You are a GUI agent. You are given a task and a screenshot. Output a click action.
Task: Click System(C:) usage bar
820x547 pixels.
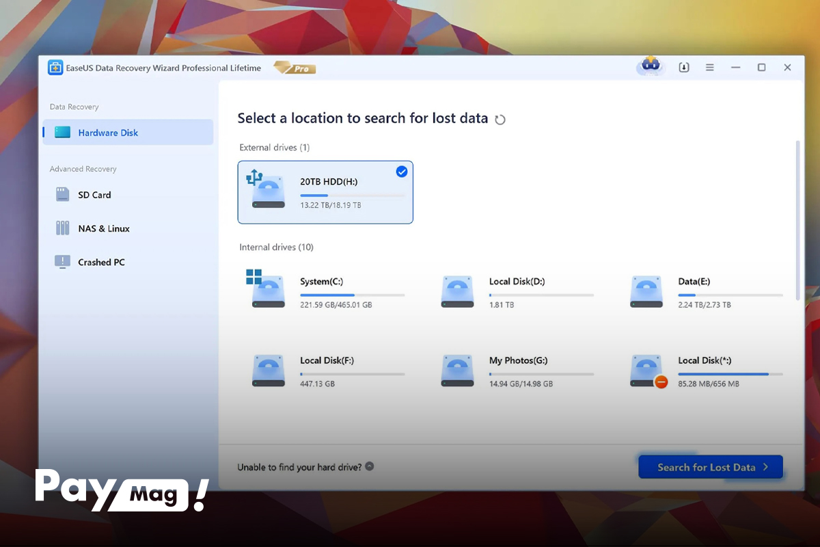(x=353, y=295)
